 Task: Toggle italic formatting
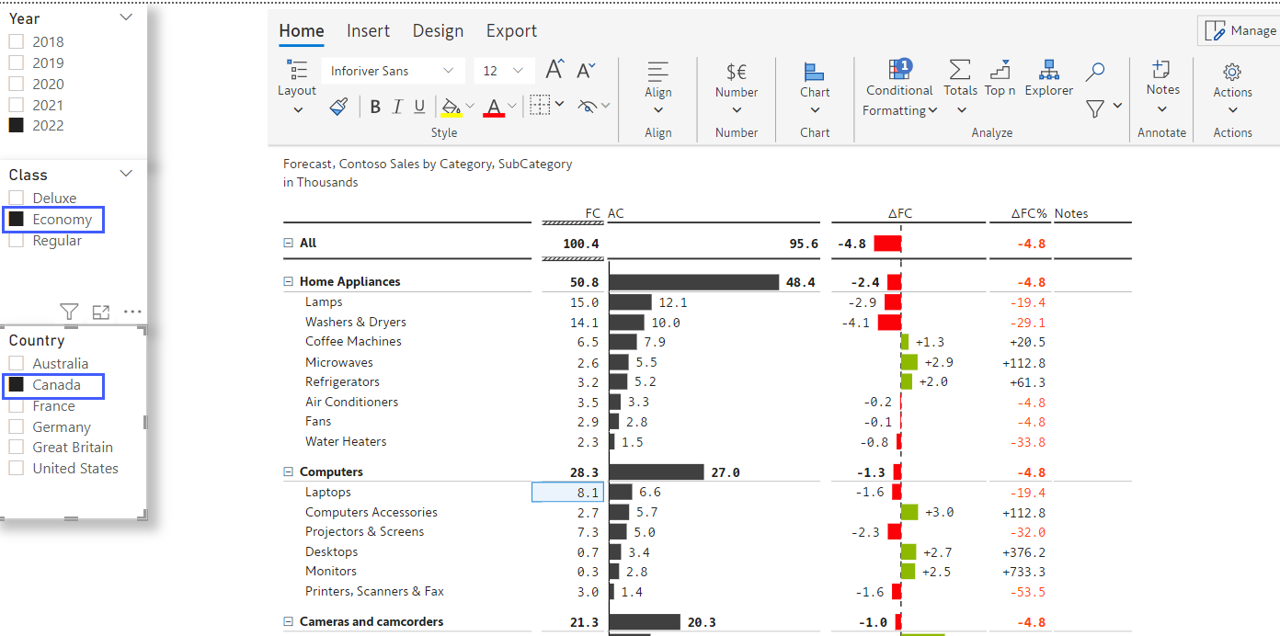tap(396, 106)
